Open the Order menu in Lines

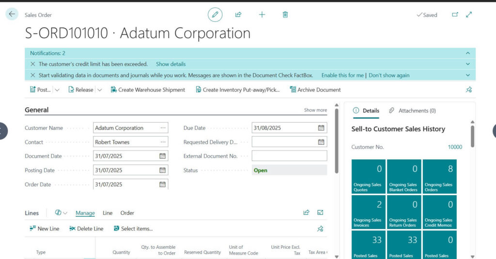[127, 213]
